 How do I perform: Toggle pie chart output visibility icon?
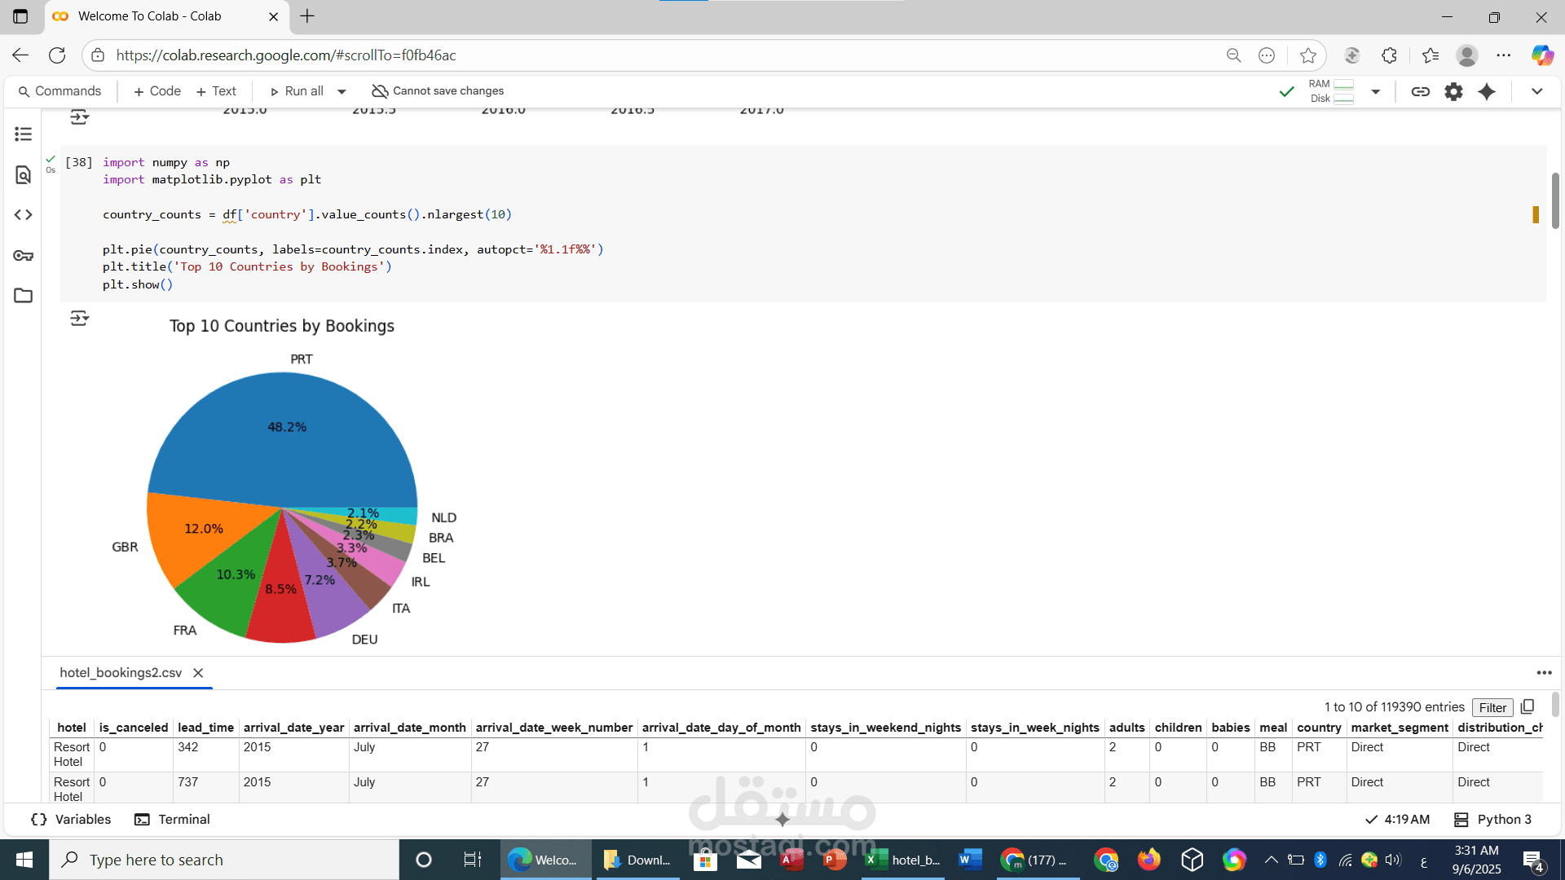79,318
